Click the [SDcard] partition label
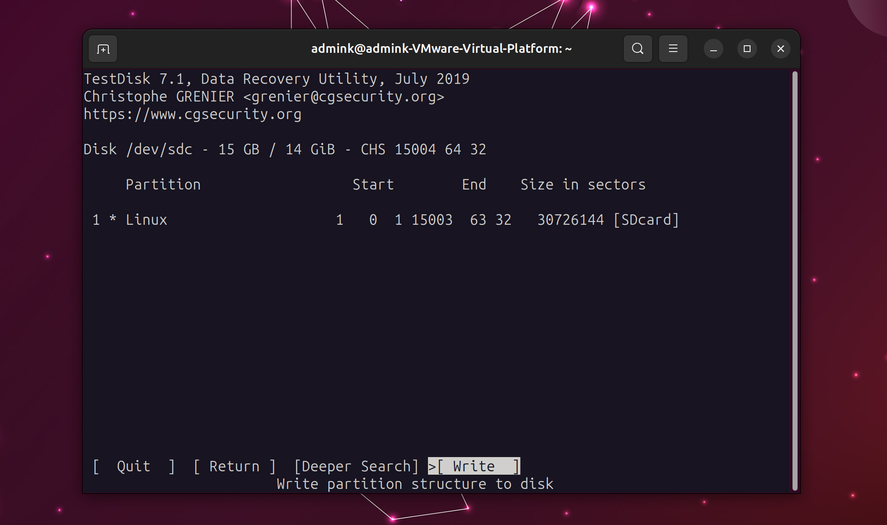 646,220
